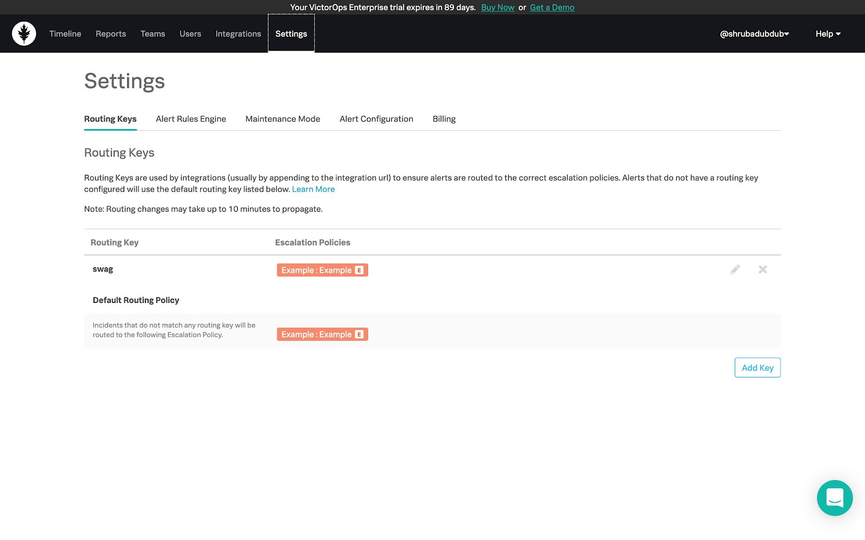Screen dimensions: 865x540
Task: Open the Alert Configuration tab
Action: pyautogui.click(x=376, y=119)
